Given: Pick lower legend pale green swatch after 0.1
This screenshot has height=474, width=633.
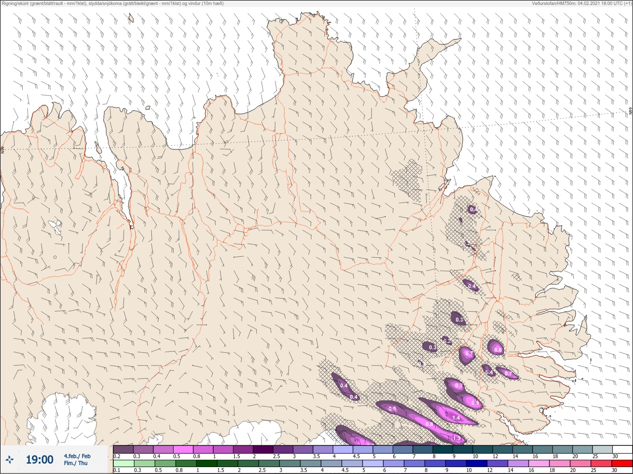Looking at the screenshot, I should 123,464.
